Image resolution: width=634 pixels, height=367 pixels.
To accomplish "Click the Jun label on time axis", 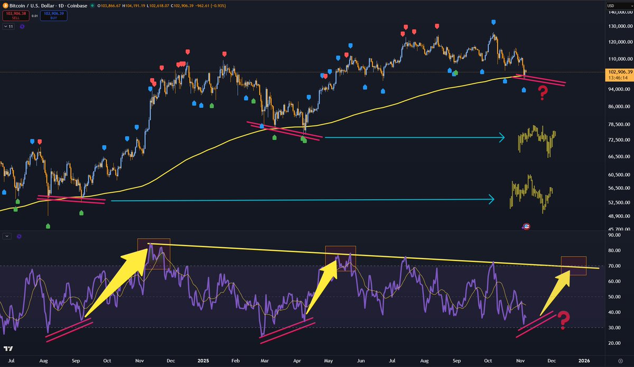I will pos(360,361).
